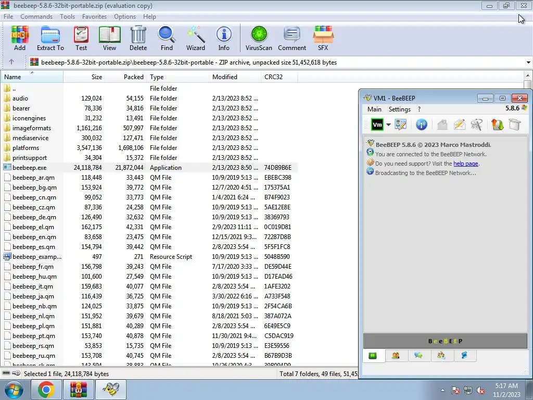The height and width of the screenshot is (400, 533).
Task: Click the Type column header
Action: (x=178, y=77)
